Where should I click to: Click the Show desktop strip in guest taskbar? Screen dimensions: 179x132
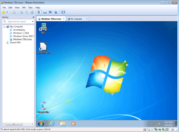[176, 124]
